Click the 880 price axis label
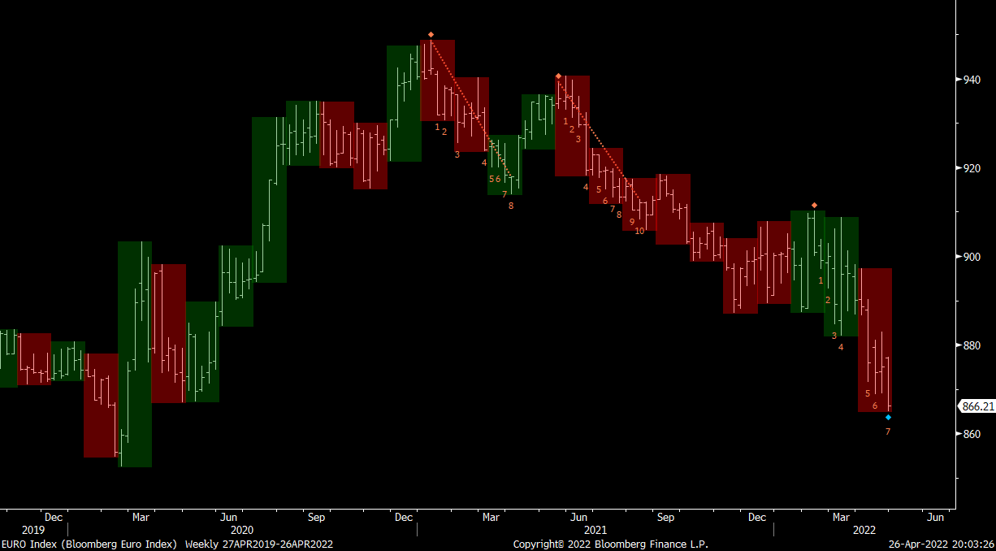The image size is (996, 551). point(972,345)
